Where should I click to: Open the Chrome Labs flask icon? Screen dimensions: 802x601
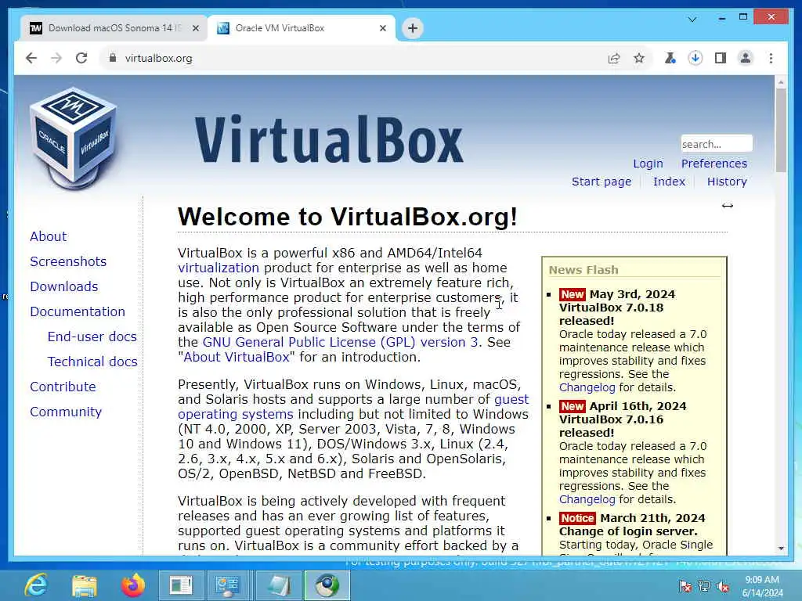[x=670, y=58]
